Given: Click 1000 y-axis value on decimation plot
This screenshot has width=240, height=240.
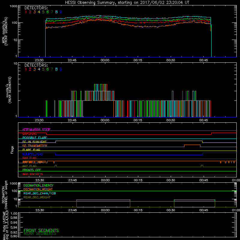Looking at the screenshot, I should click(x=13, y=183).
